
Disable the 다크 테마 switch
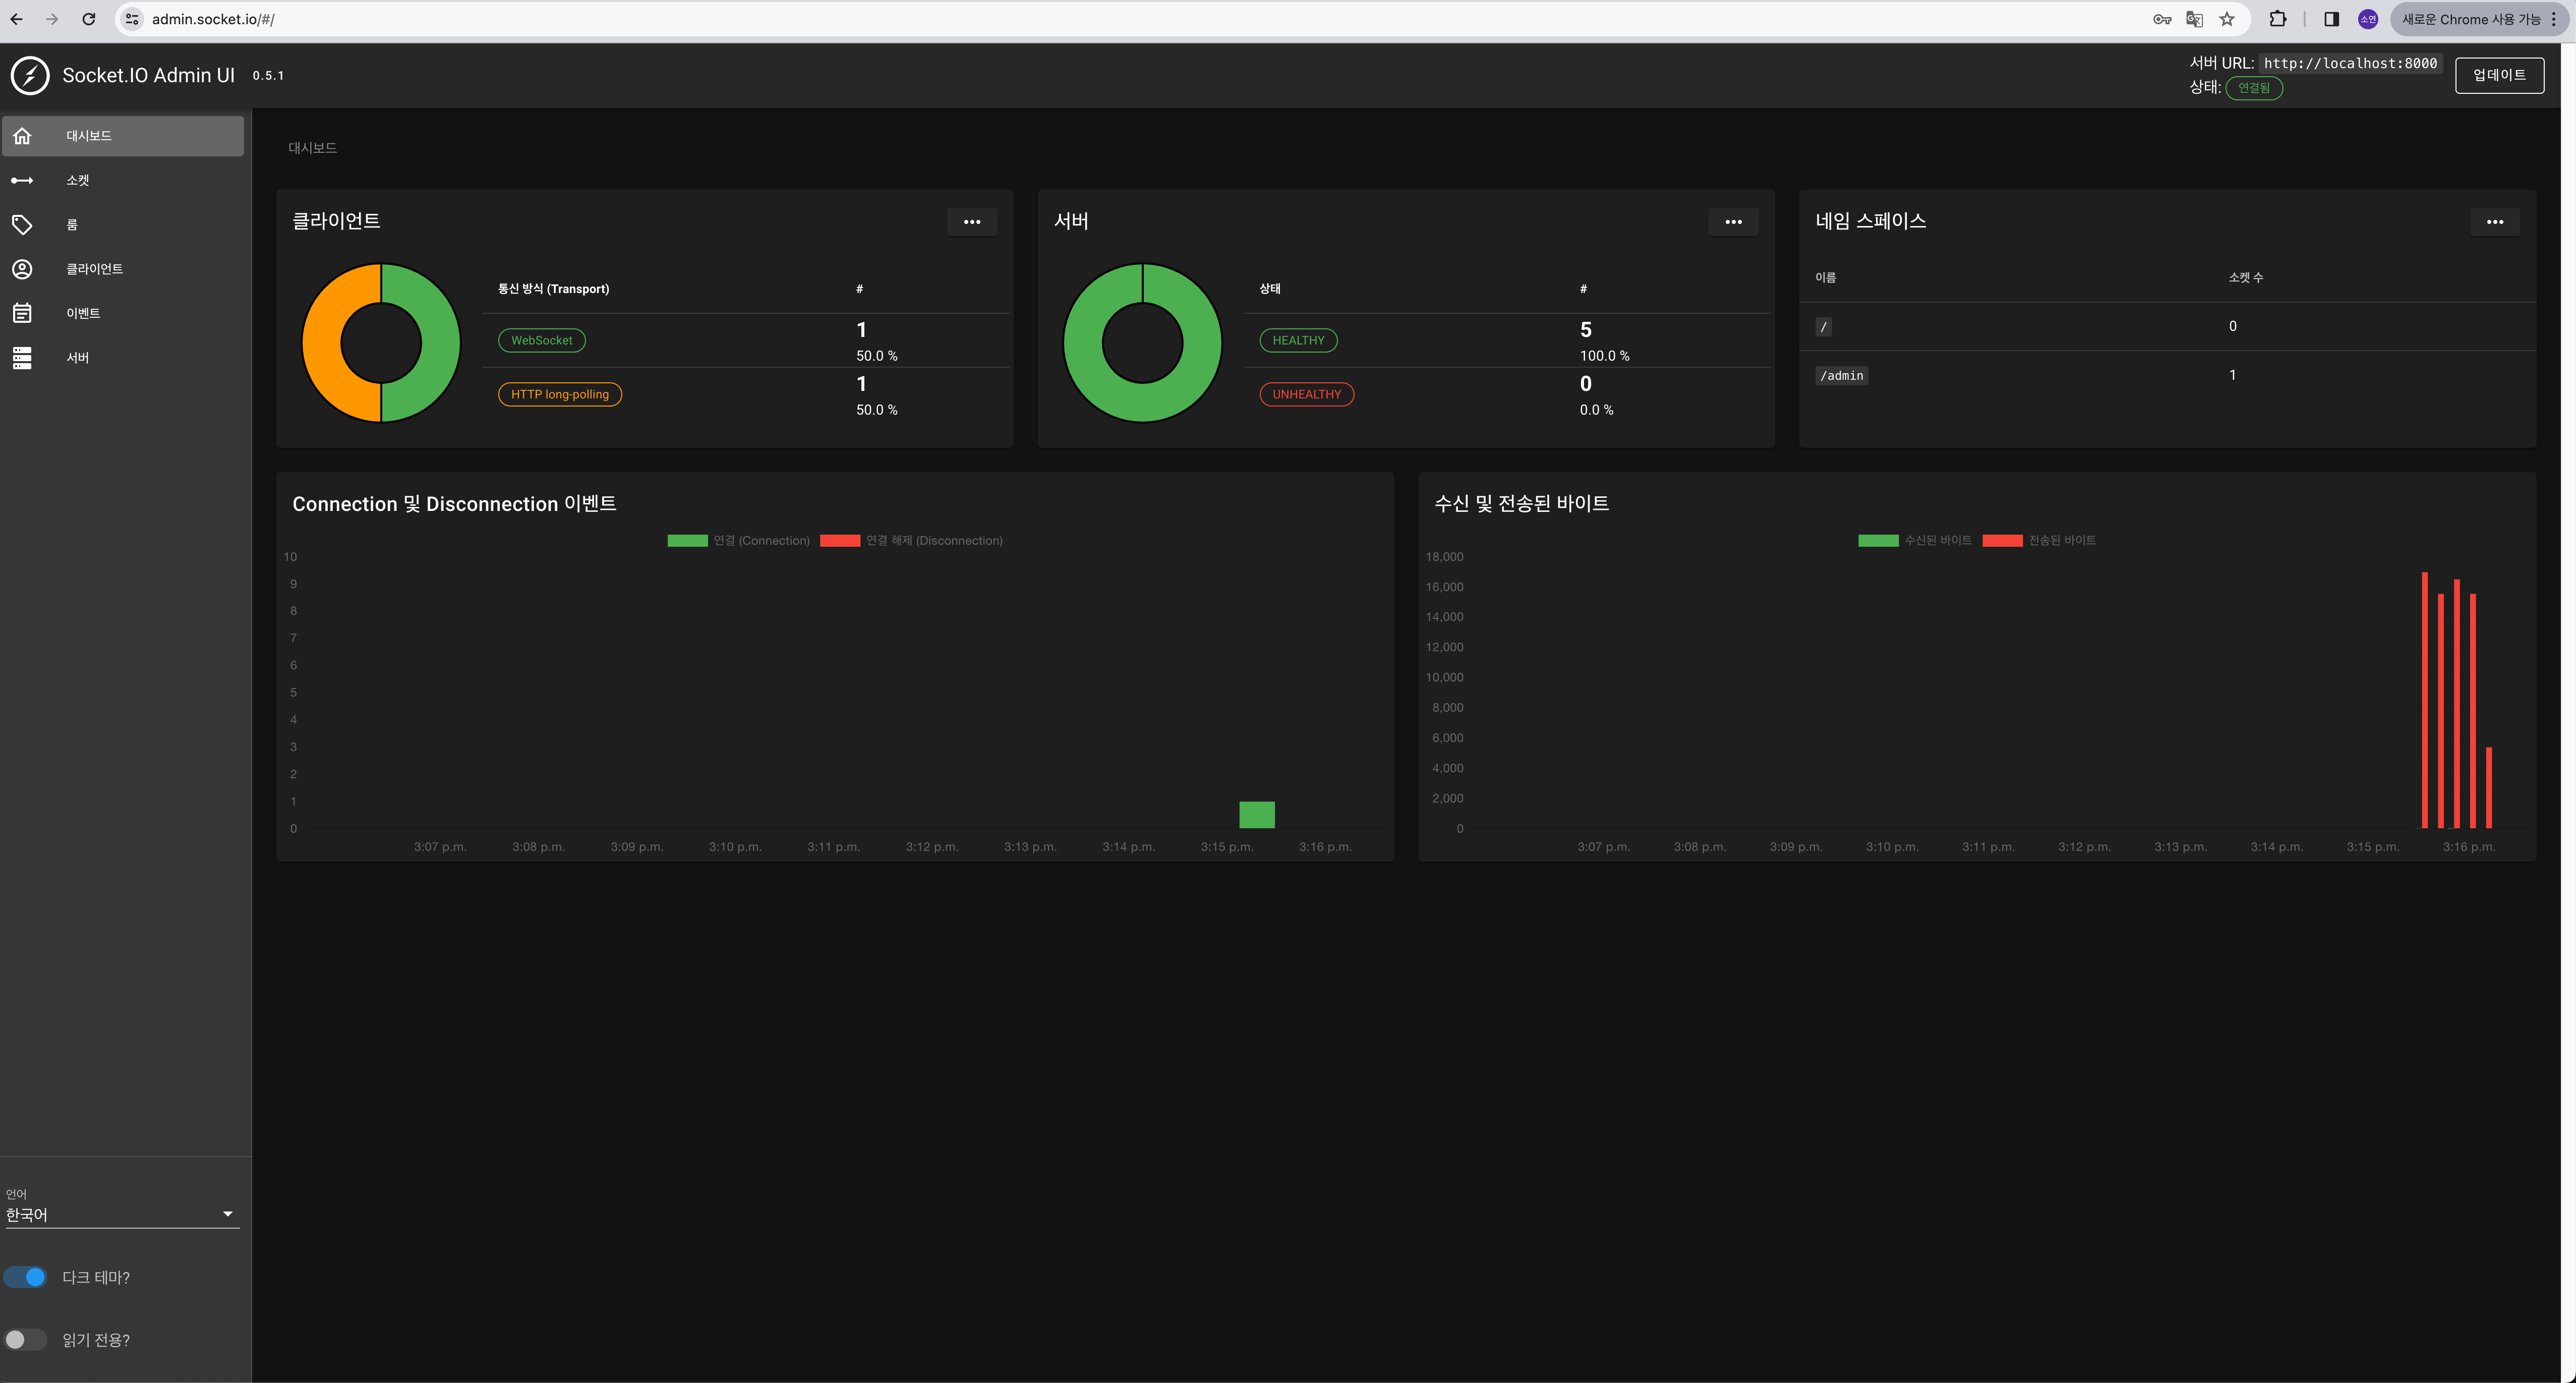pos(26,1277)
